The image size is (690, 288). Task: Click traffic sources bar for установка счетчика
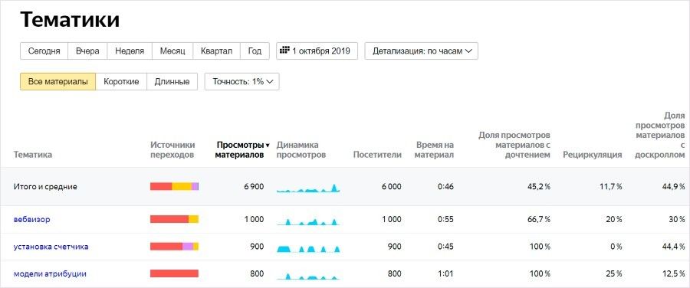click(x=174, y=247)
